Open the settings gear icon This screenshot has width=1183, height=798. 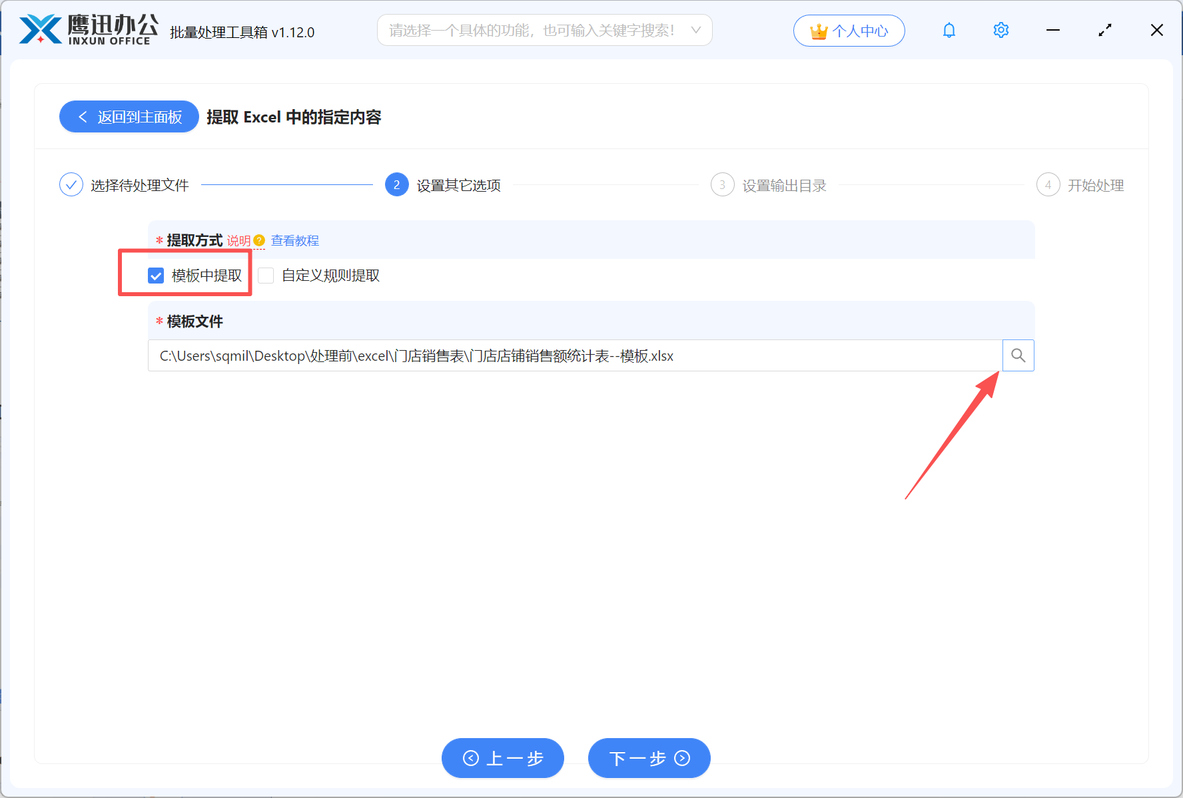(x=1000, y=30)
